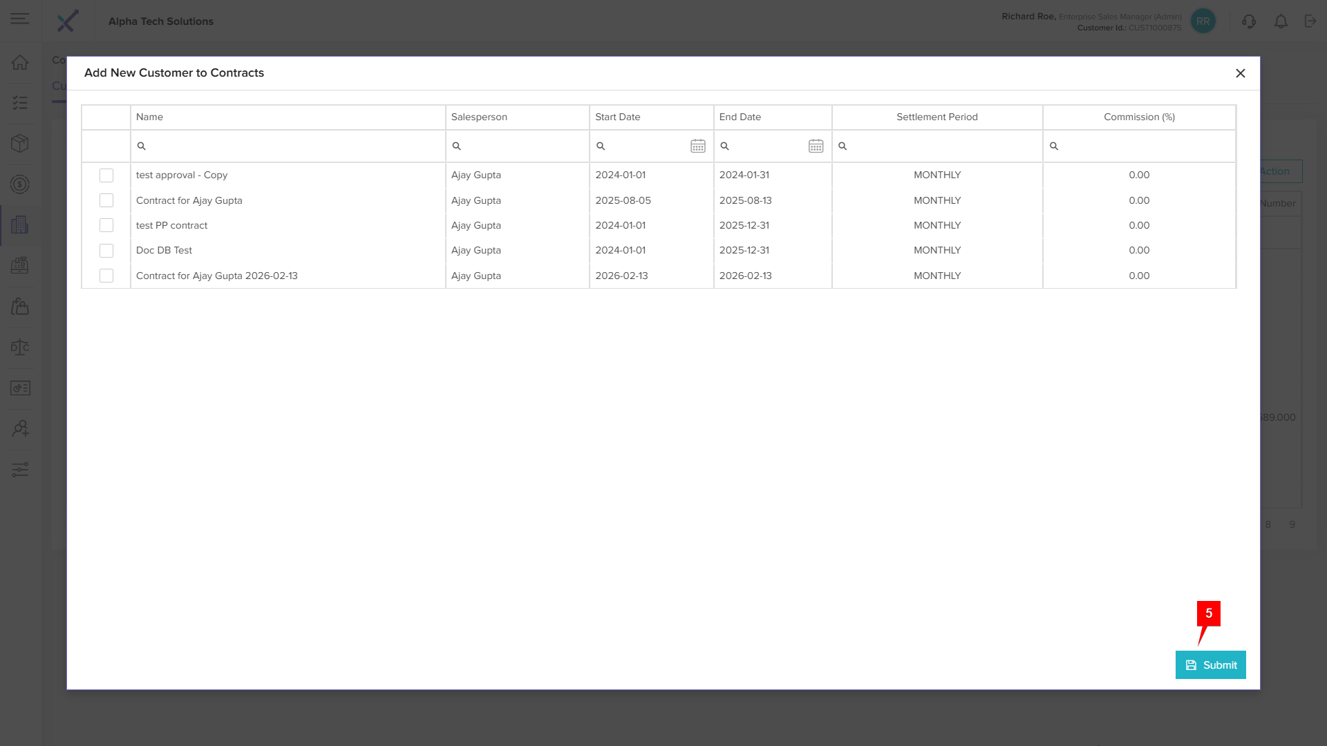Check the 'test PP contract' row
The image size is (1327, 746).
[106, 225]
